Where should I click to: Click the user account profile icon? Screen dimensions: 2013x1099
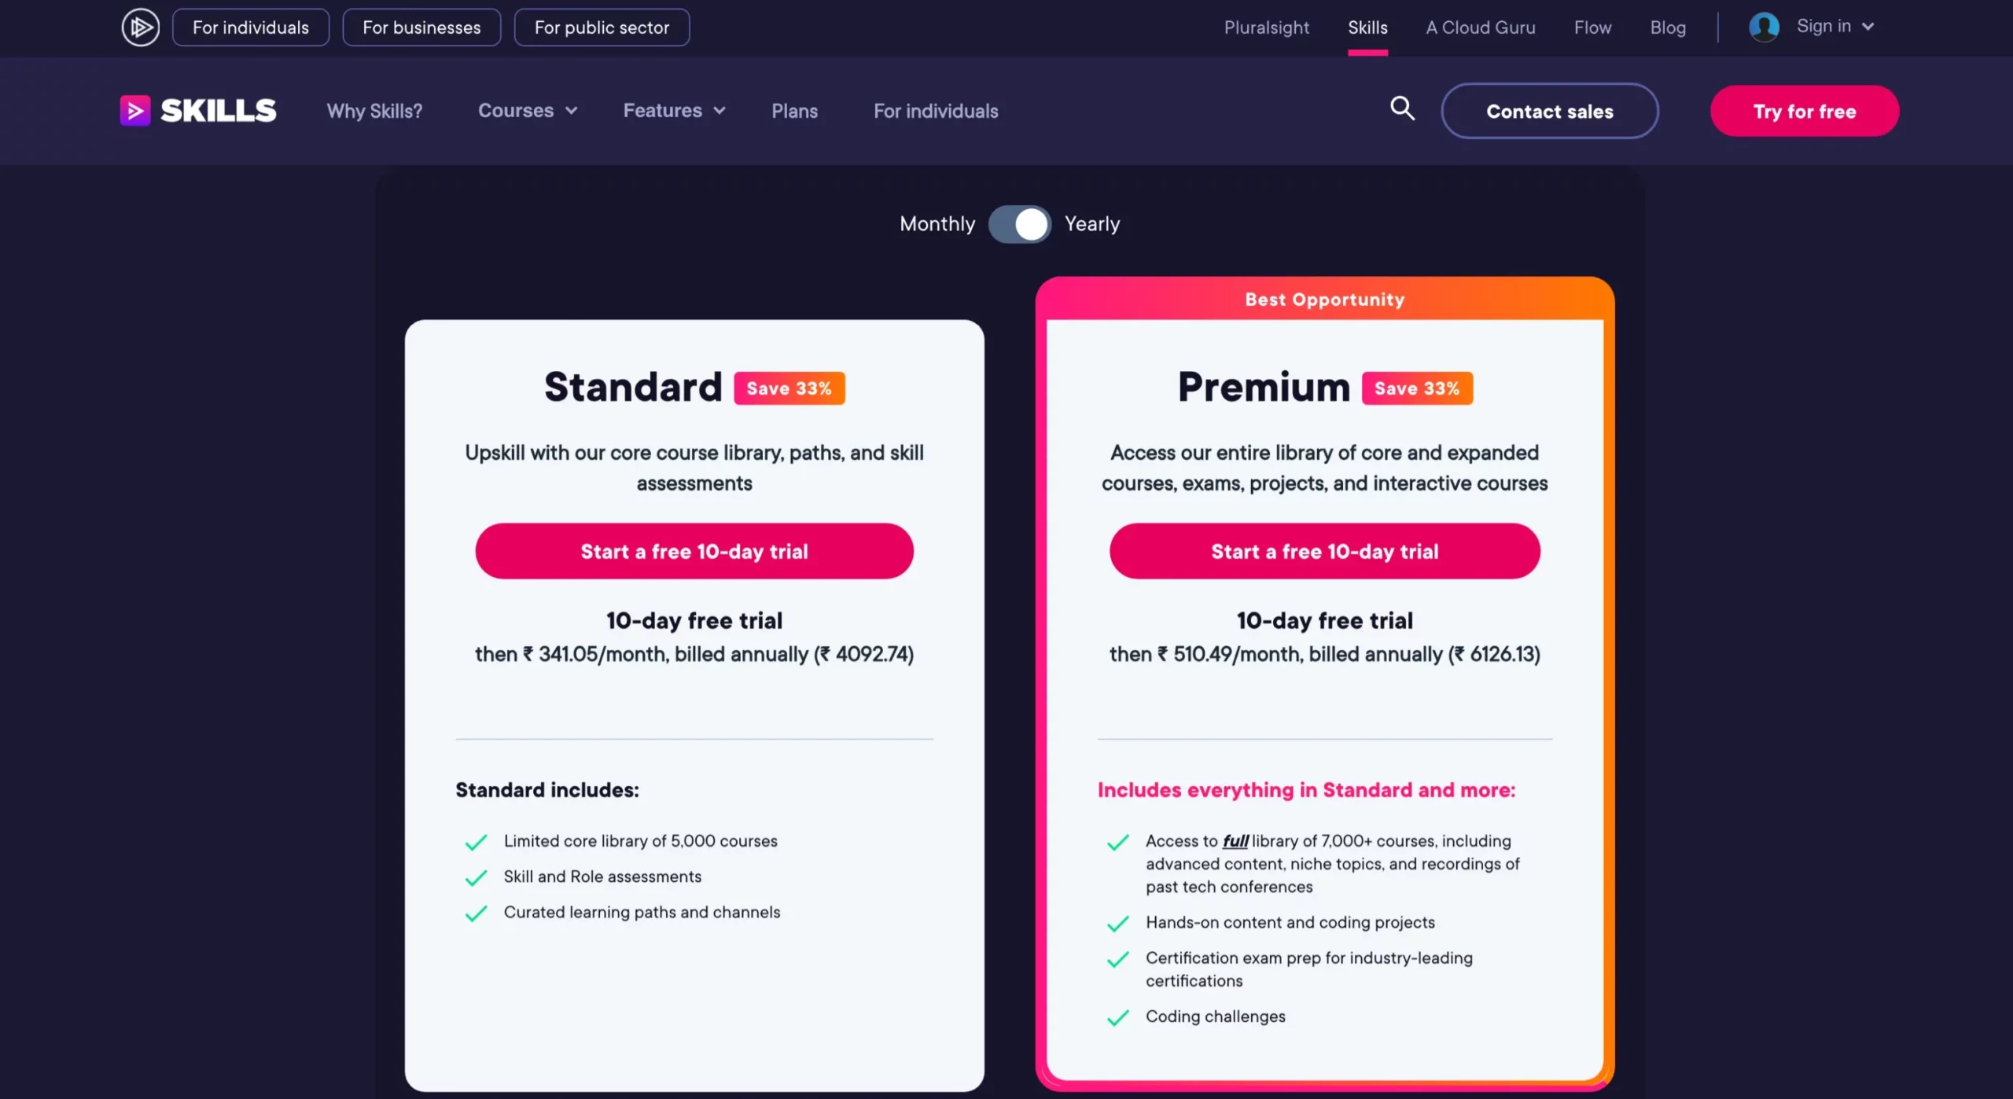pyautogui.click(x=1763, y=26)
